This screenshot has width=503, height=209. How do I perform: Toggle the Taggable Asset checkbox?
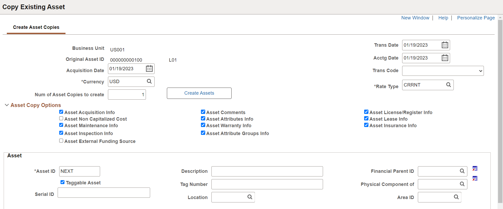[x=63, y=182]
